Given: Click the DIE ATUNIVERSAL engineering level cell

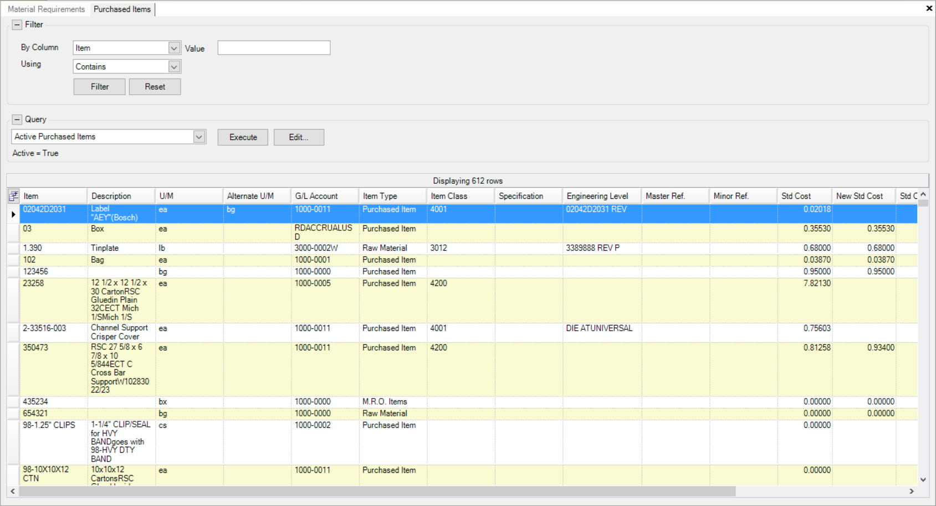Looking at the screenshot, I should tap(602, 332).
